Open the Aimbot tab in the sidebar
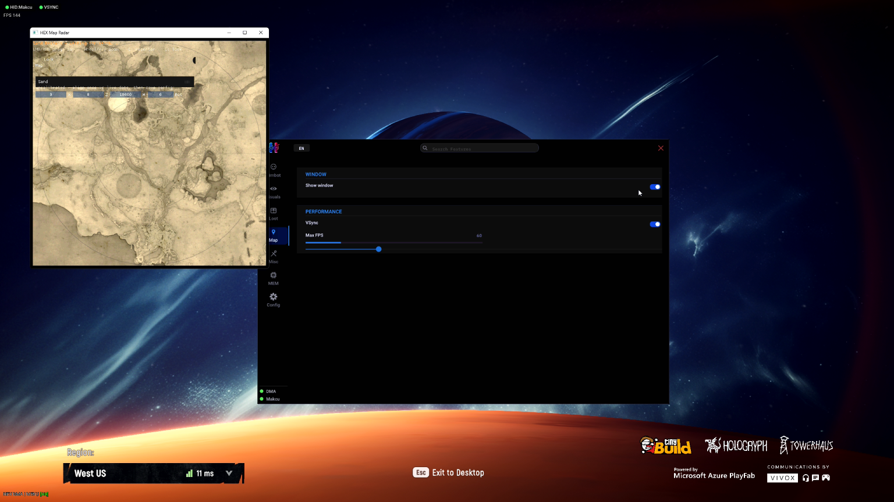 click(x=274, y=170)
